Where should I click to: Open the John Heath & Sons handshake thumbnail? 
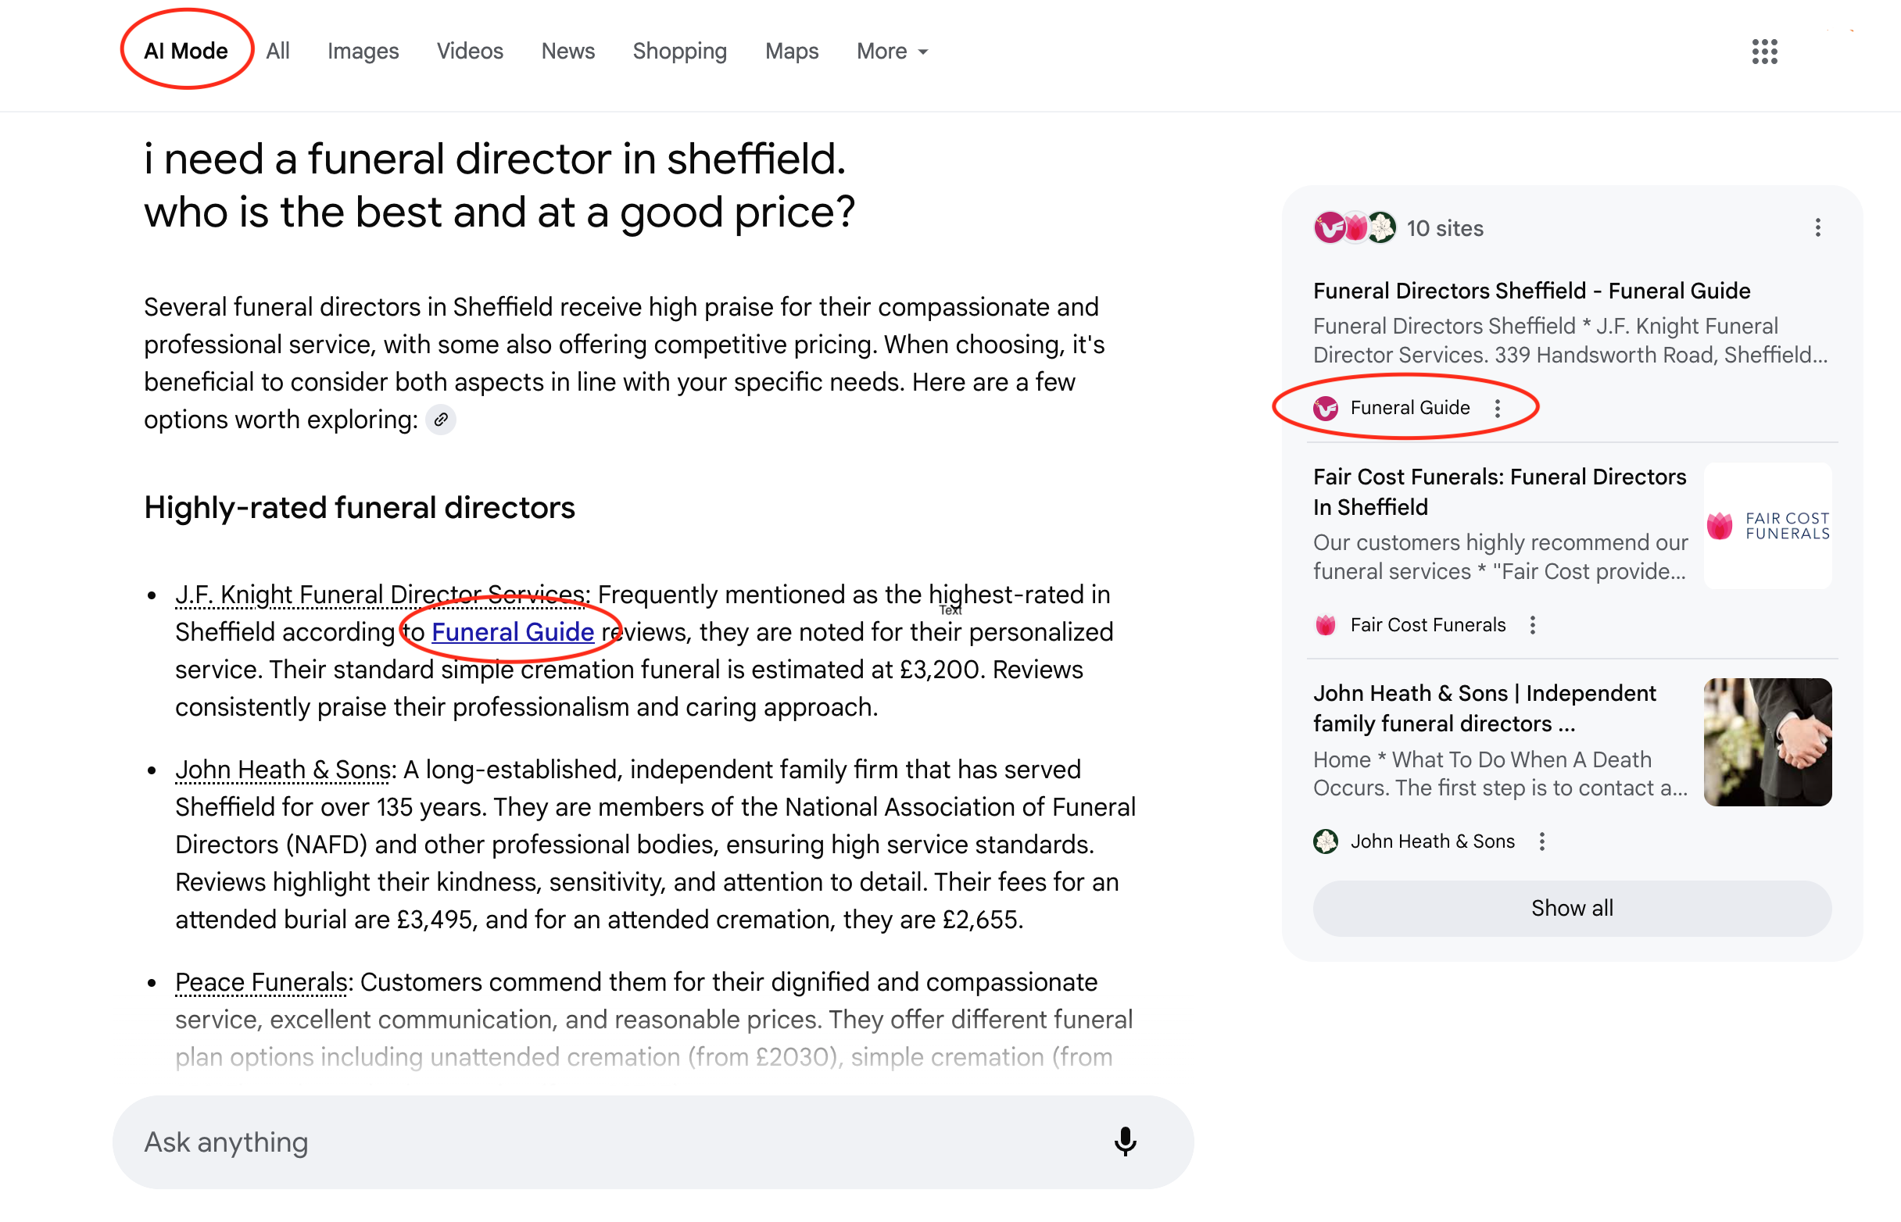pyautogui.click(x=1767, y=742)
